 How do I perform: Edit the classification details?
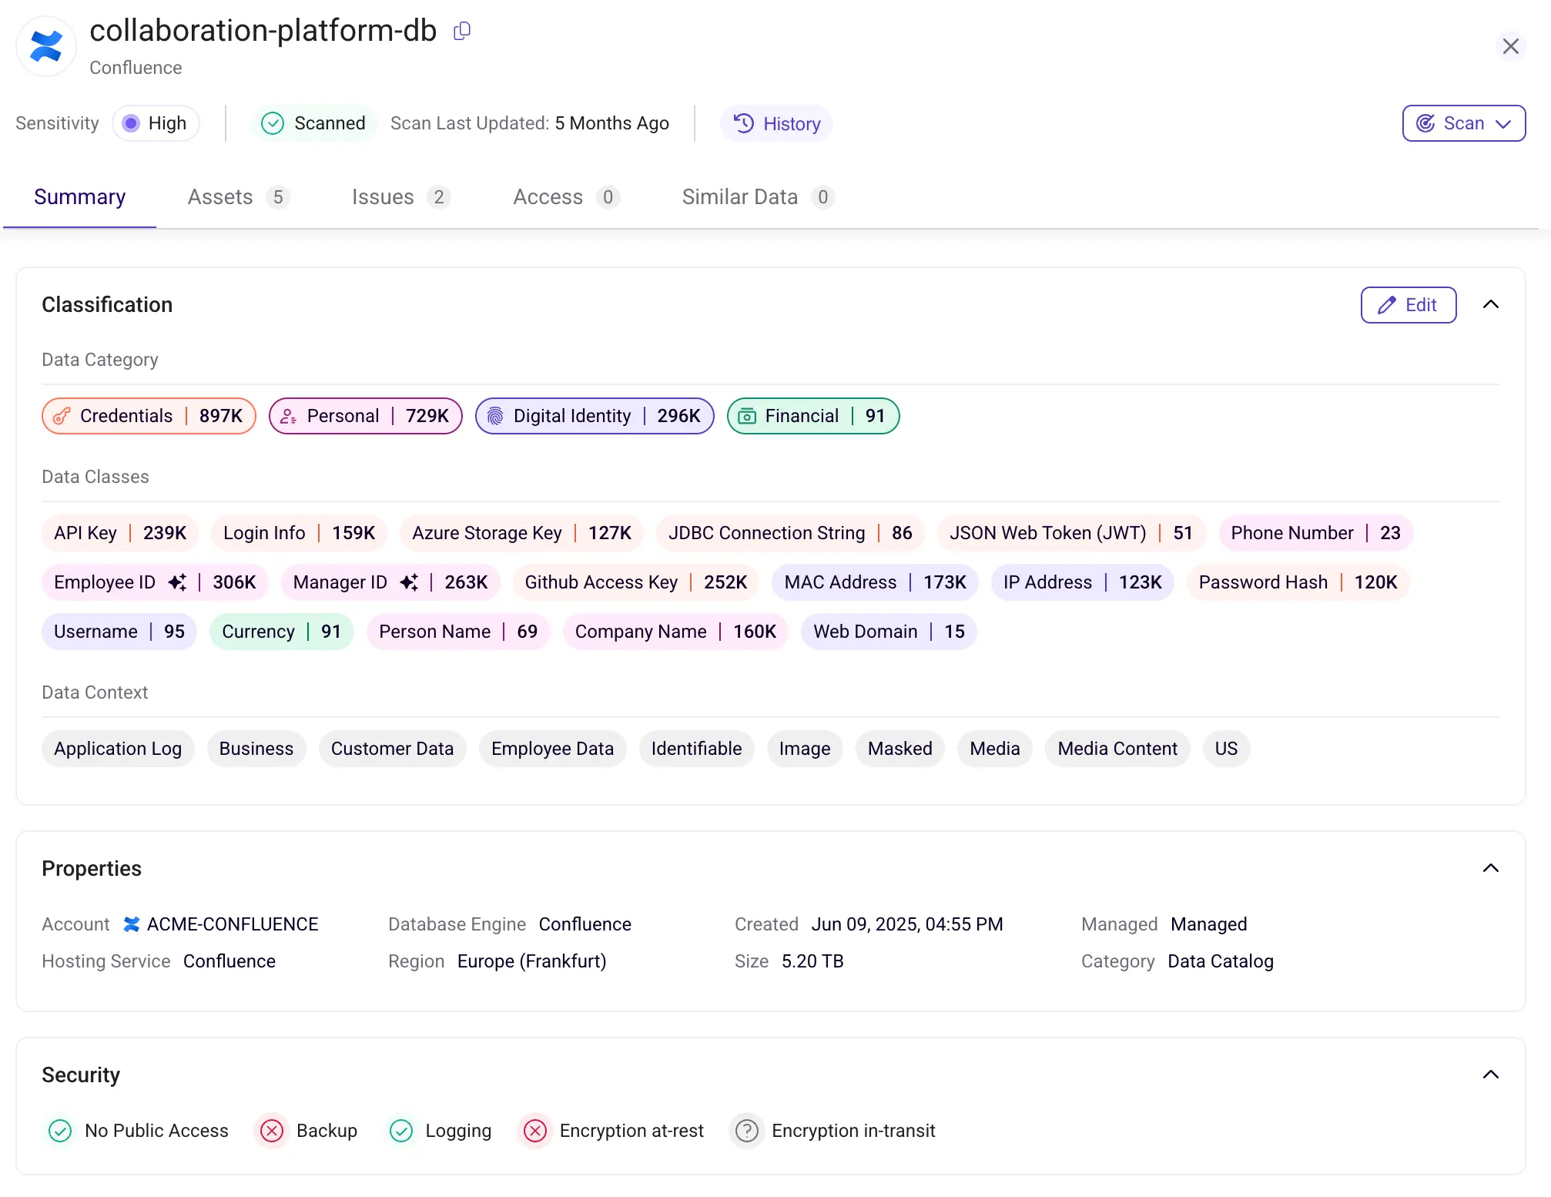pos(1408,305)
